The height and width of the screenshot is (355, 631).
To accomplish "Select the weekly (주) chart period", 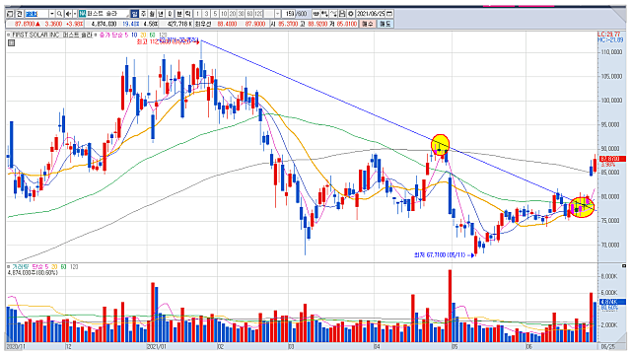I will (144, 14).
